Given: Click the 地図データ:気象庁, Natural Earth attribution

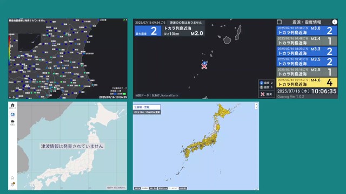Looking at the screenshot, I should click(x=157, y=95).
